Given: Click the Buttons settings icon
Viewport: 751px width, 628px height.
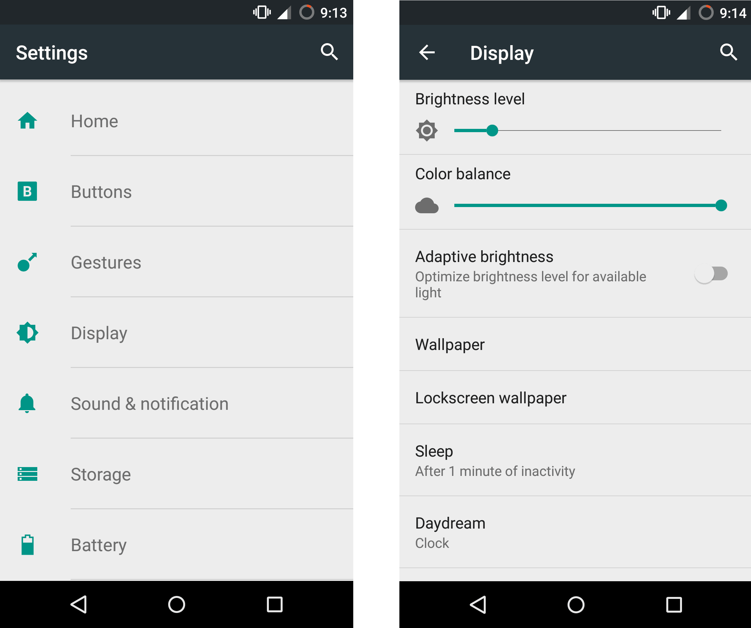Looking at the screenshot, I should click(x=27, y=192).
